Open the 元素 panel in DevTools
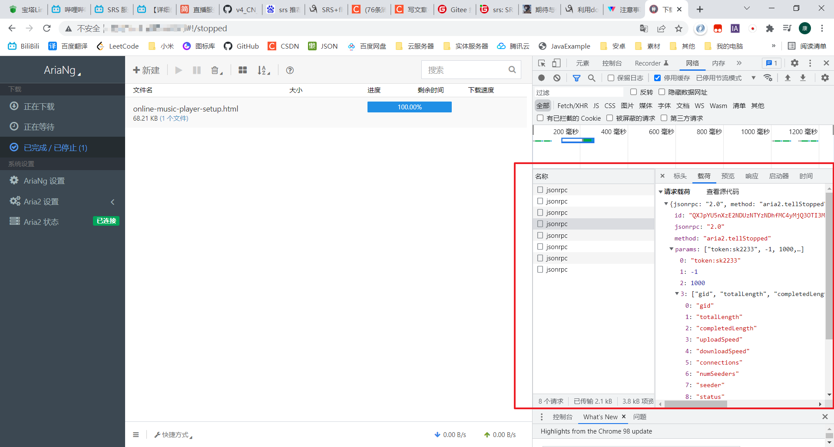The height and width of the screenshot is (447, 834). (582, 63)
